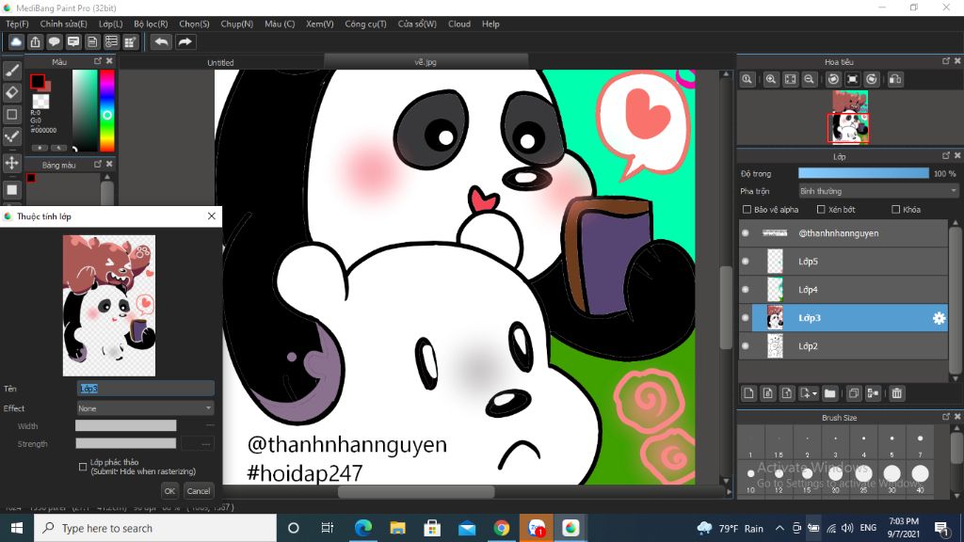The image size is (964, 542).
Task: Close the Thuộc tính lớp dialog
Action: tap(212, 216)
